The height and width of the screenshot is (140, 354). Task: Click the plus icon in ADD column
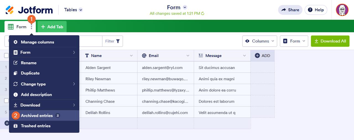257,56
